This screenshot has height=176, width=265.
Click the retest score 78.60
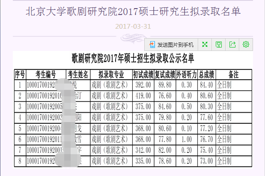pyautogui.click(x=165, y=161)
